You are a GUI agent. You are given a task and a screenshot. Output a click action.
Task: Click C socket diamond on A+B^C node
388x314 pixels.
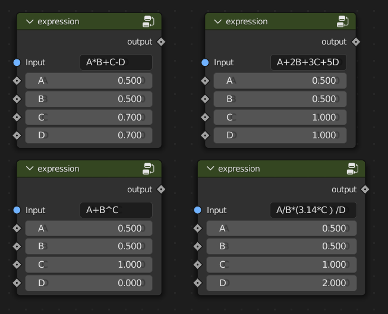pyautogui.click(x=17, y=265)
